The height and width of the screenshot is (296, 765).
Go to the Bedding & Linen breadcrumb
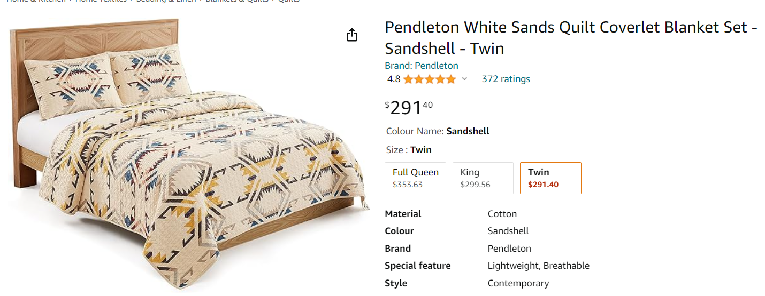[x=166, y=1]
